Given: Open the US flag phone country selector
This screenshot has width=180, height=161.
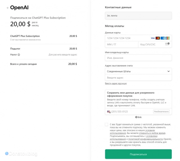Looking at the screenshot, I should point(109,112).
